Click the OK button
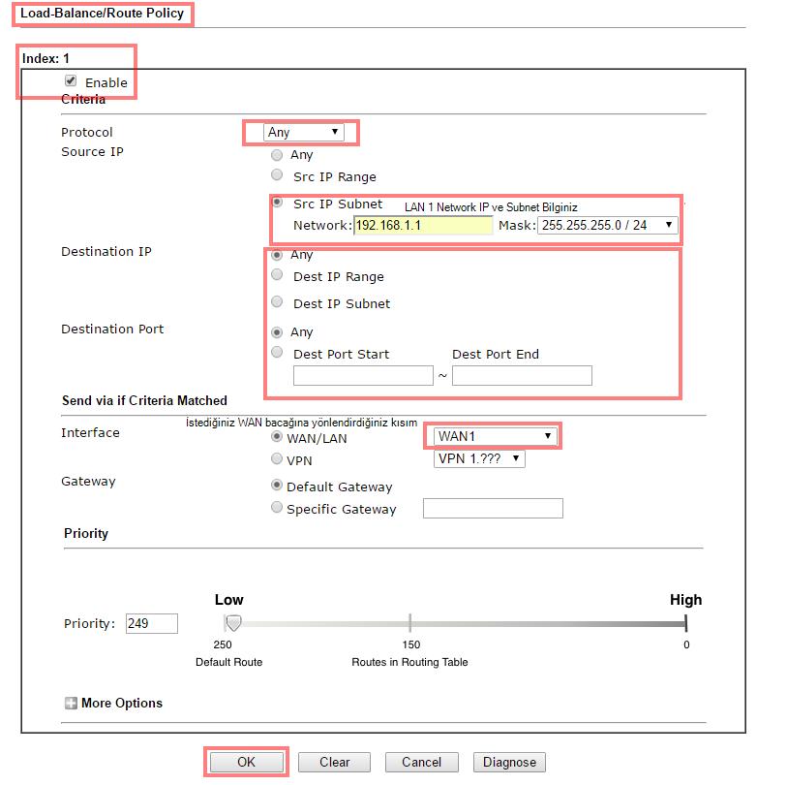The image size is (787, 785). pos(246,762)
